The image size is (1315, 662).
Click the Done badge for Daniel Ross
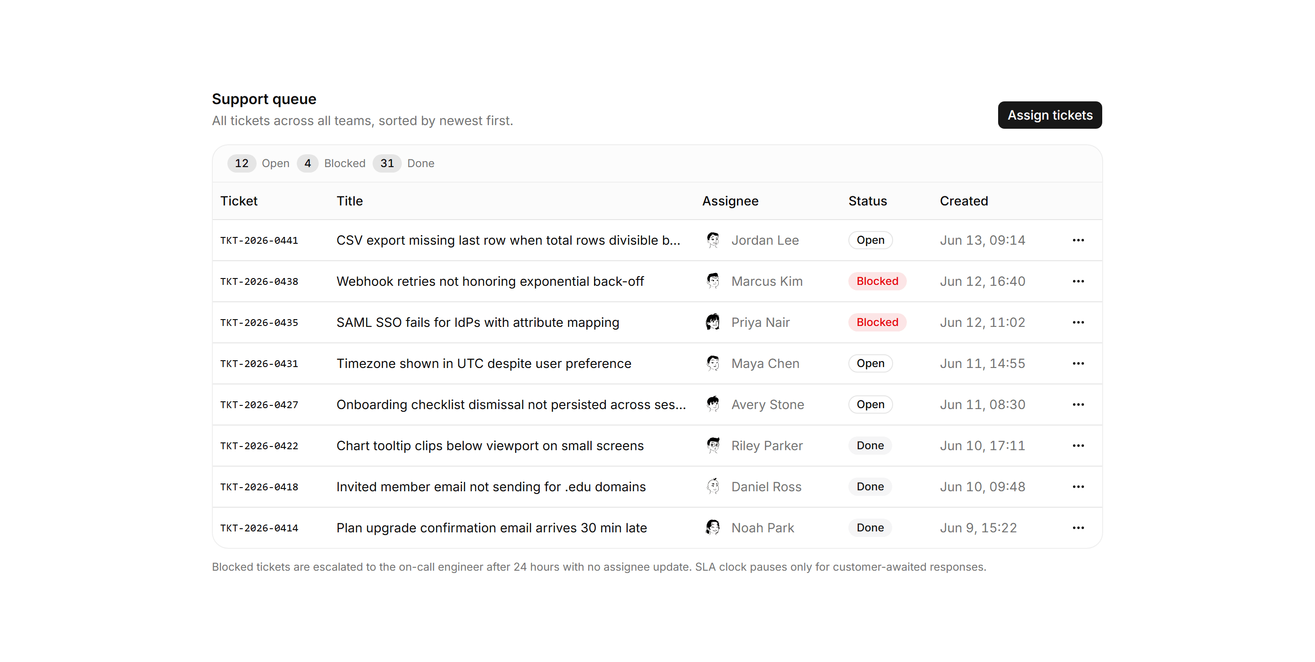[x=870, y=487]
